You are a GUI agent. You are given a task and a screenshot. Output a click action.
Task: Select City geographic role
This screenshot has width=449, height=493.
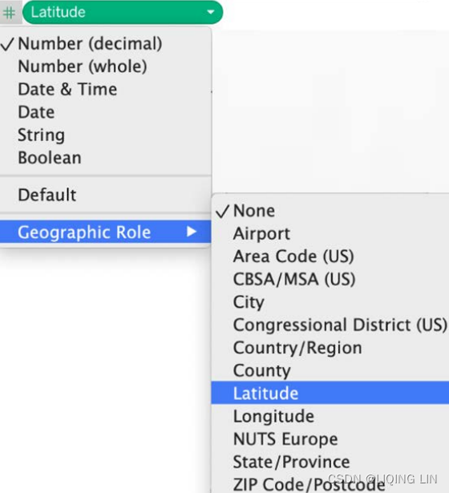pyautogui.click(x=330, y=302)
